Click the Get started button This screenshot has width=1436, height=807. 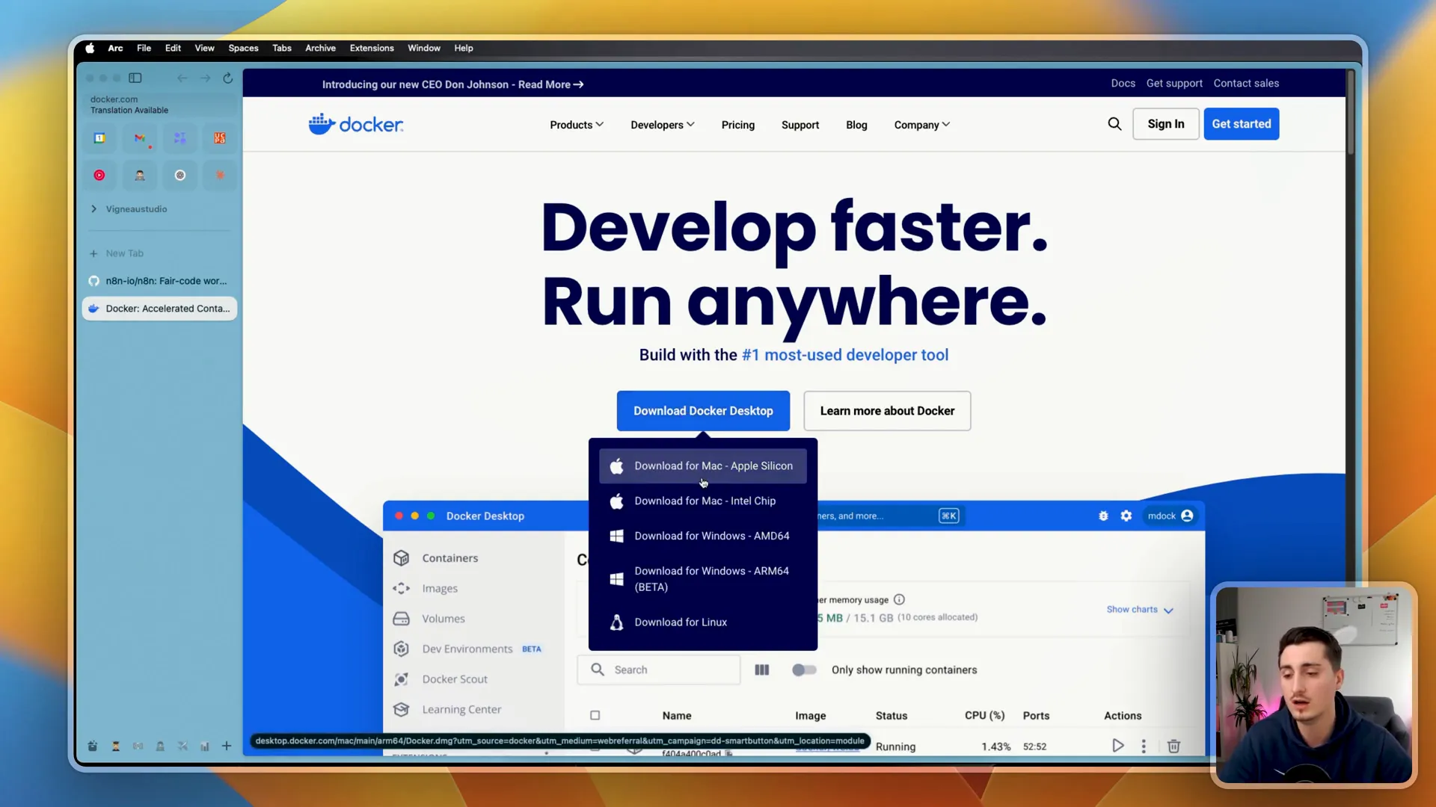point(1242,124)
